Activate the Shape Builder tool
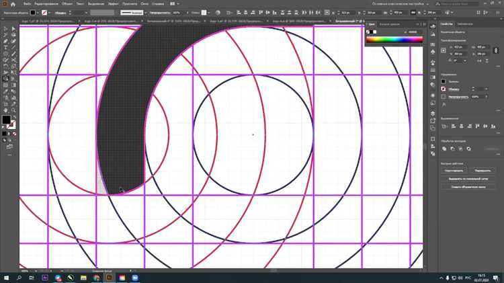 6,79
